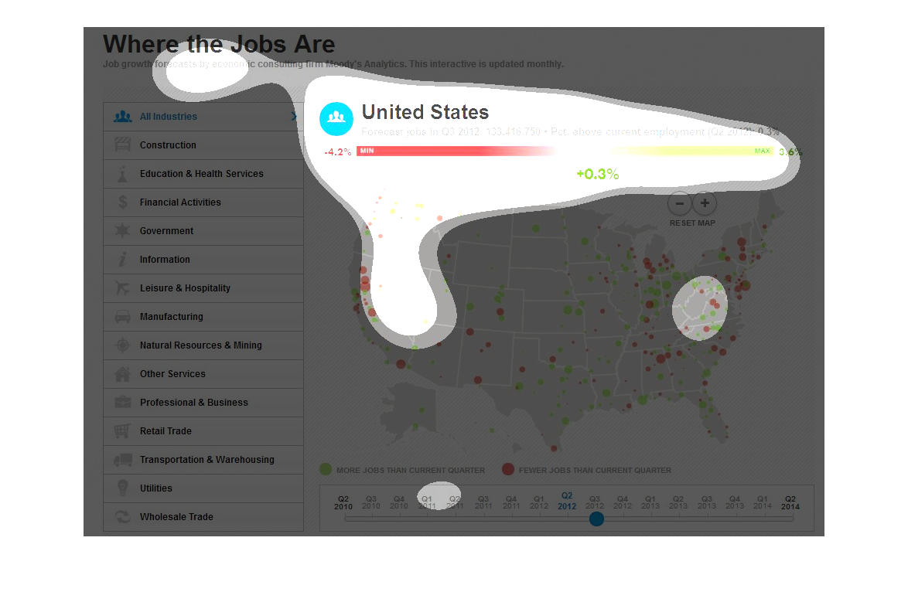Viewport: 908px width, 609px height.
Task: Click the Natural Resources & Mining entry
Action: (x=200, y=345)
